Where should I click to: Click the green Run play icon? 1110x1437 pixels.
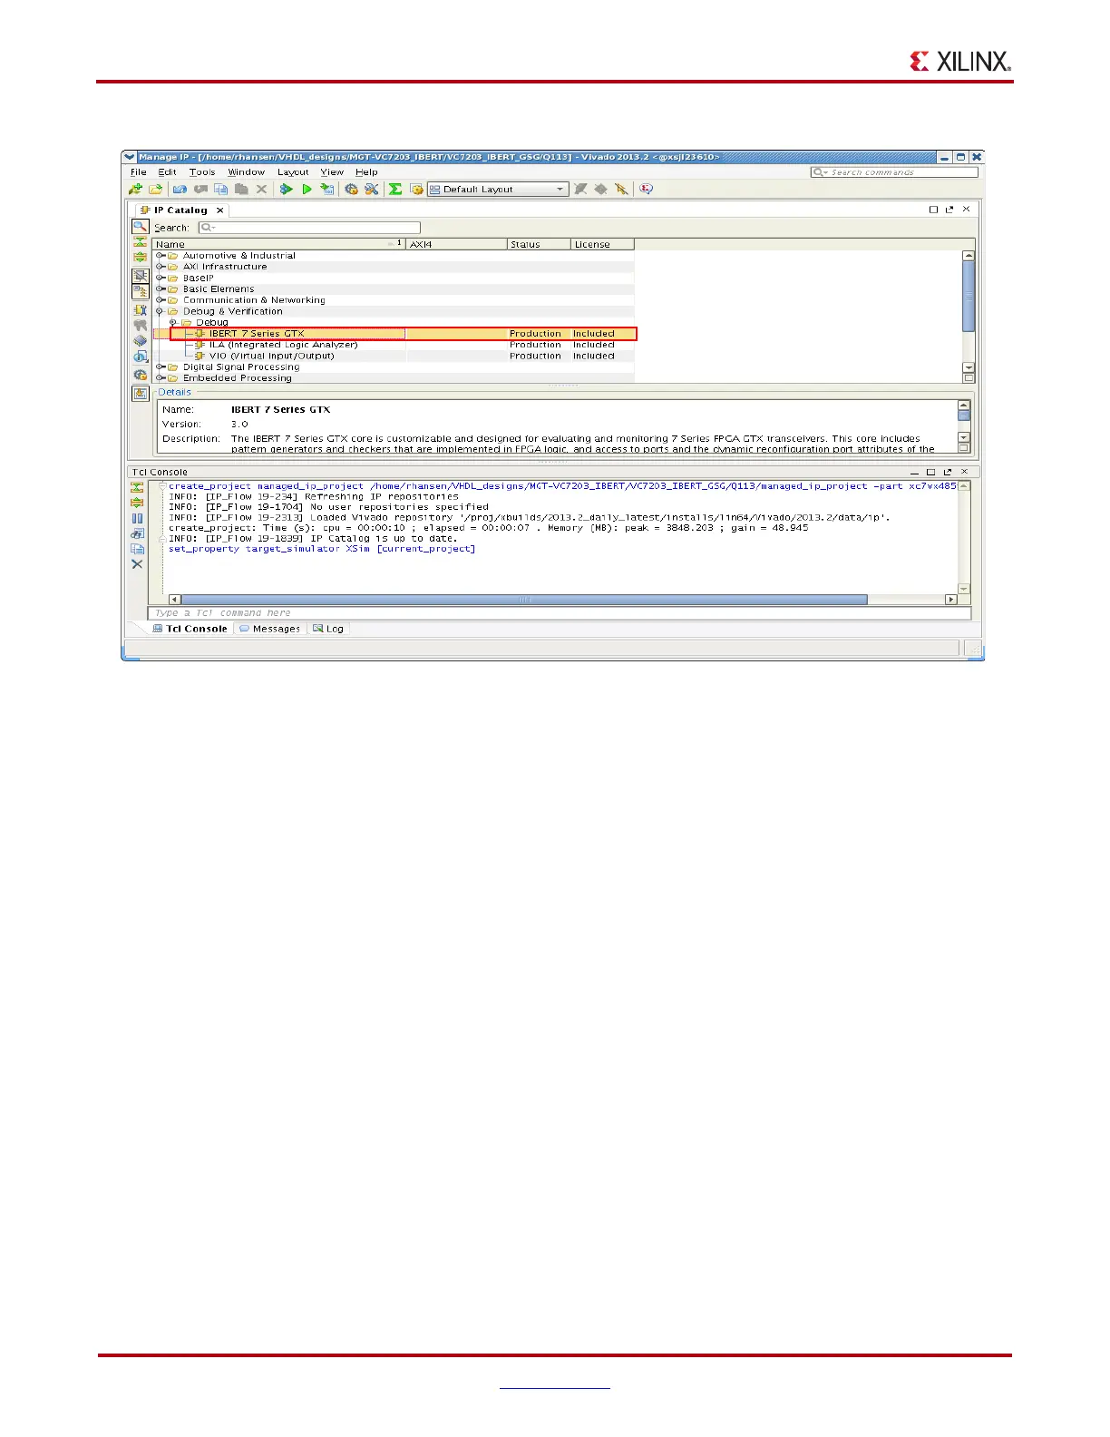307,189
